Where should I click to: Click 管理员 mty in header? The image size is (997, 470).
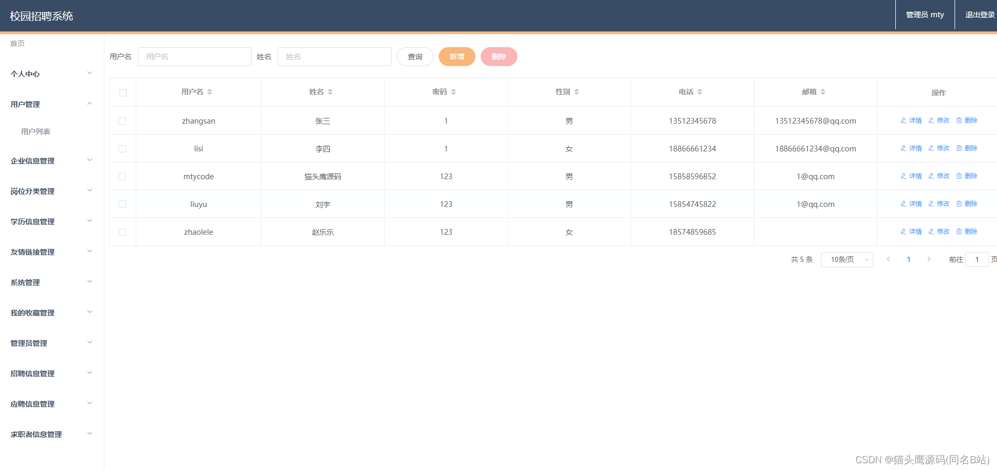click(925, 15)
